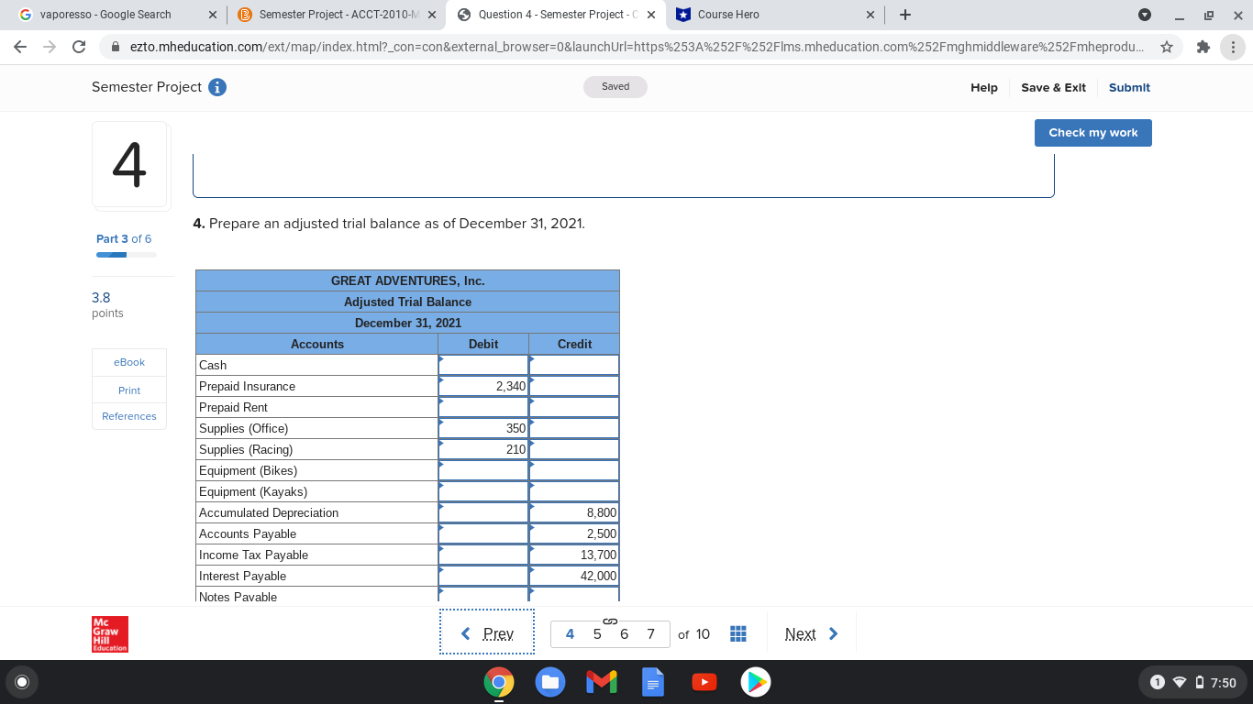Open YouTube from the shelf

704,682
